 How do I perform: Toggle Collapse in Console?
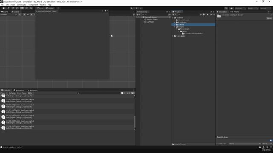click(12, 93)
